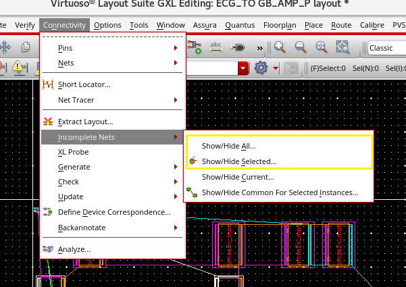This screenshot has width=406, height=287.
Task: Click the move tool arrows icon
Action: coord(5,47)
